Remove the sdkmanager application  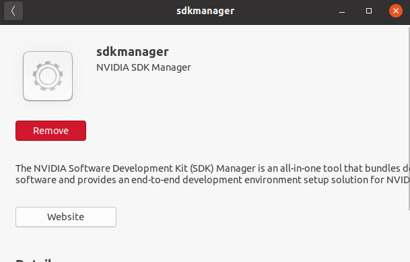(50, 131)
